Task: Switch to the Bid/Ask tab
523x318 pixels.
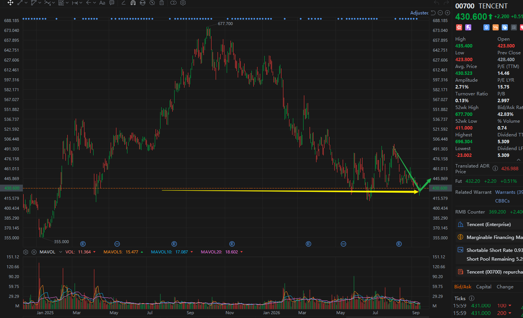Action: coord(463,287)
